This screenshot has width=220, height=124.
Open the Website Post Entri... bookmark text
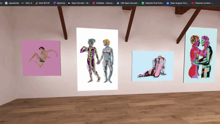pyautogui.click(x=155, y=3)
